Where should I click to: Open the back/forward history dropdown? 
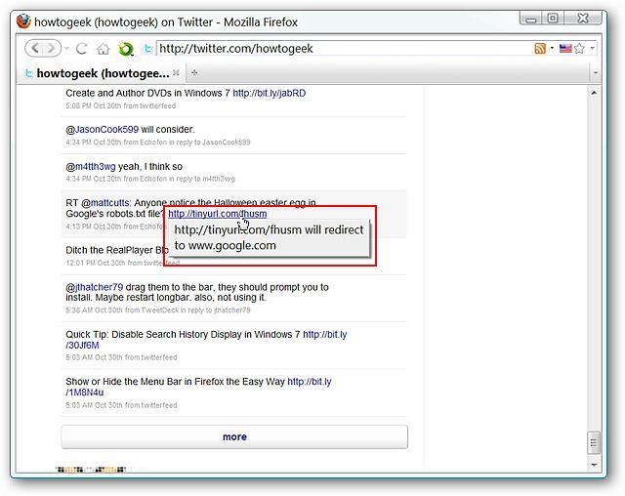[x=66, y=49]
